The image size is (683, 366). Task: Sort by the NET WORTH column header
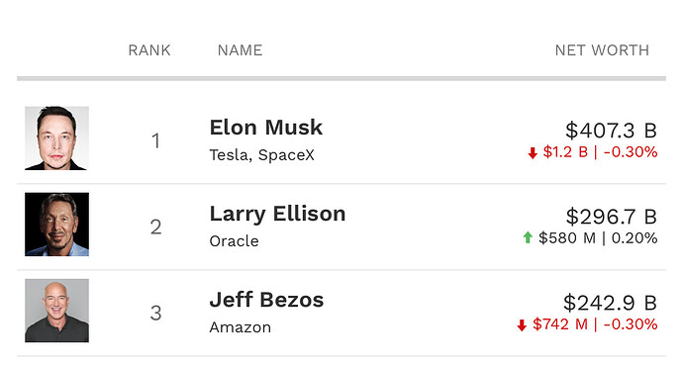pyautogui.click(x=602, y=50)
